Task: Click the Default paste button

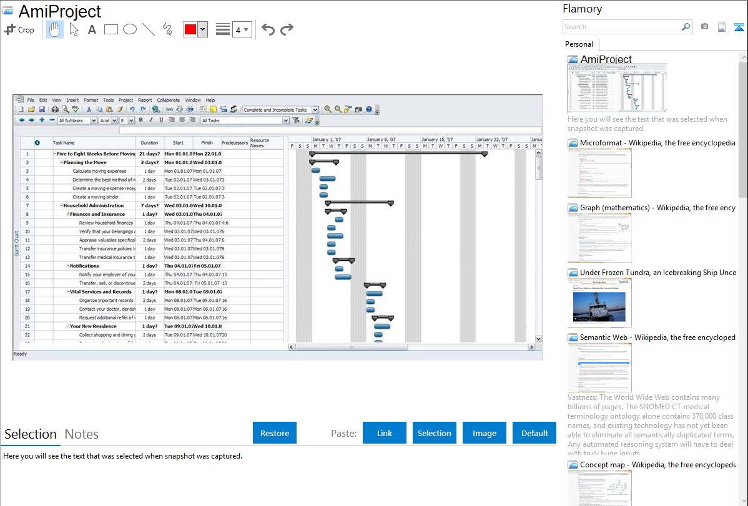Action: pos(534,433)
